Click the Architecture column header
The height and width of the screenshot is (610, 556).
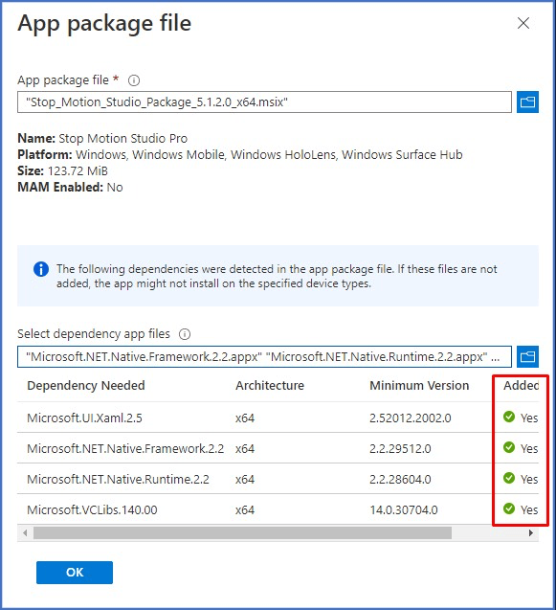270,385
